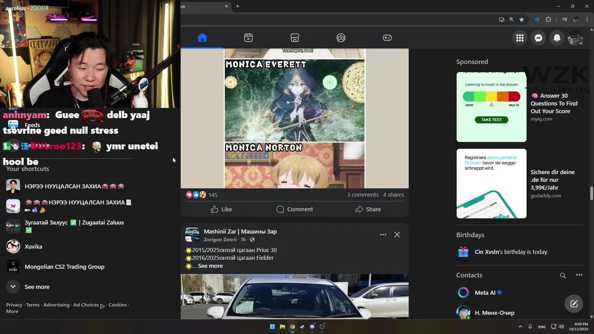Open the Facebook Home tab
This screenshot has height=334, width=594.
(202, 38)
